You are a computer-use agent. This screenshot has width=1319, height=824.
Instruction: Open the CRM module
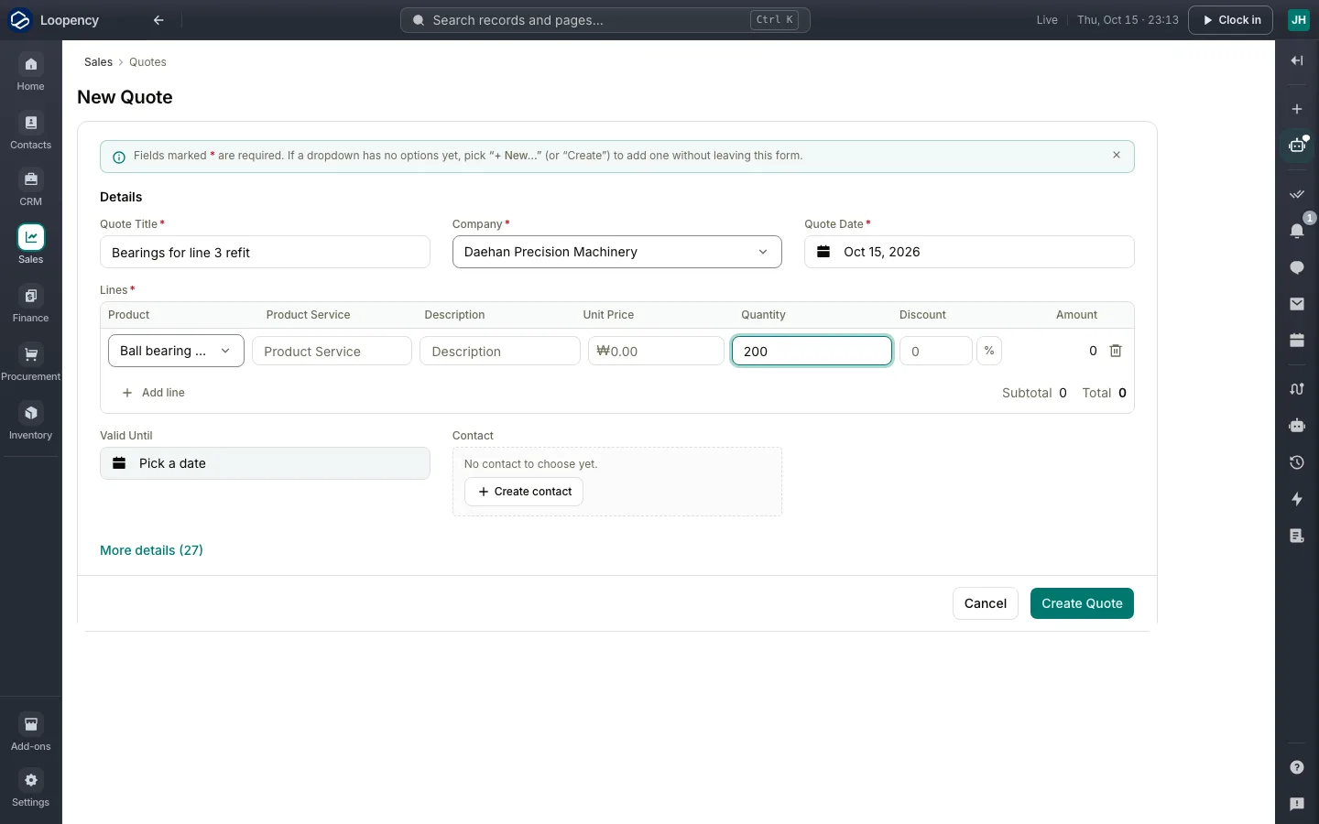[x=30, y=189]
